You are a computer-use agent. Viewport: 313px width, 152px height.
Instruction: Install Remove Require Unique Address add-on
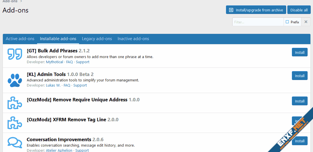(x=299, y=101)
